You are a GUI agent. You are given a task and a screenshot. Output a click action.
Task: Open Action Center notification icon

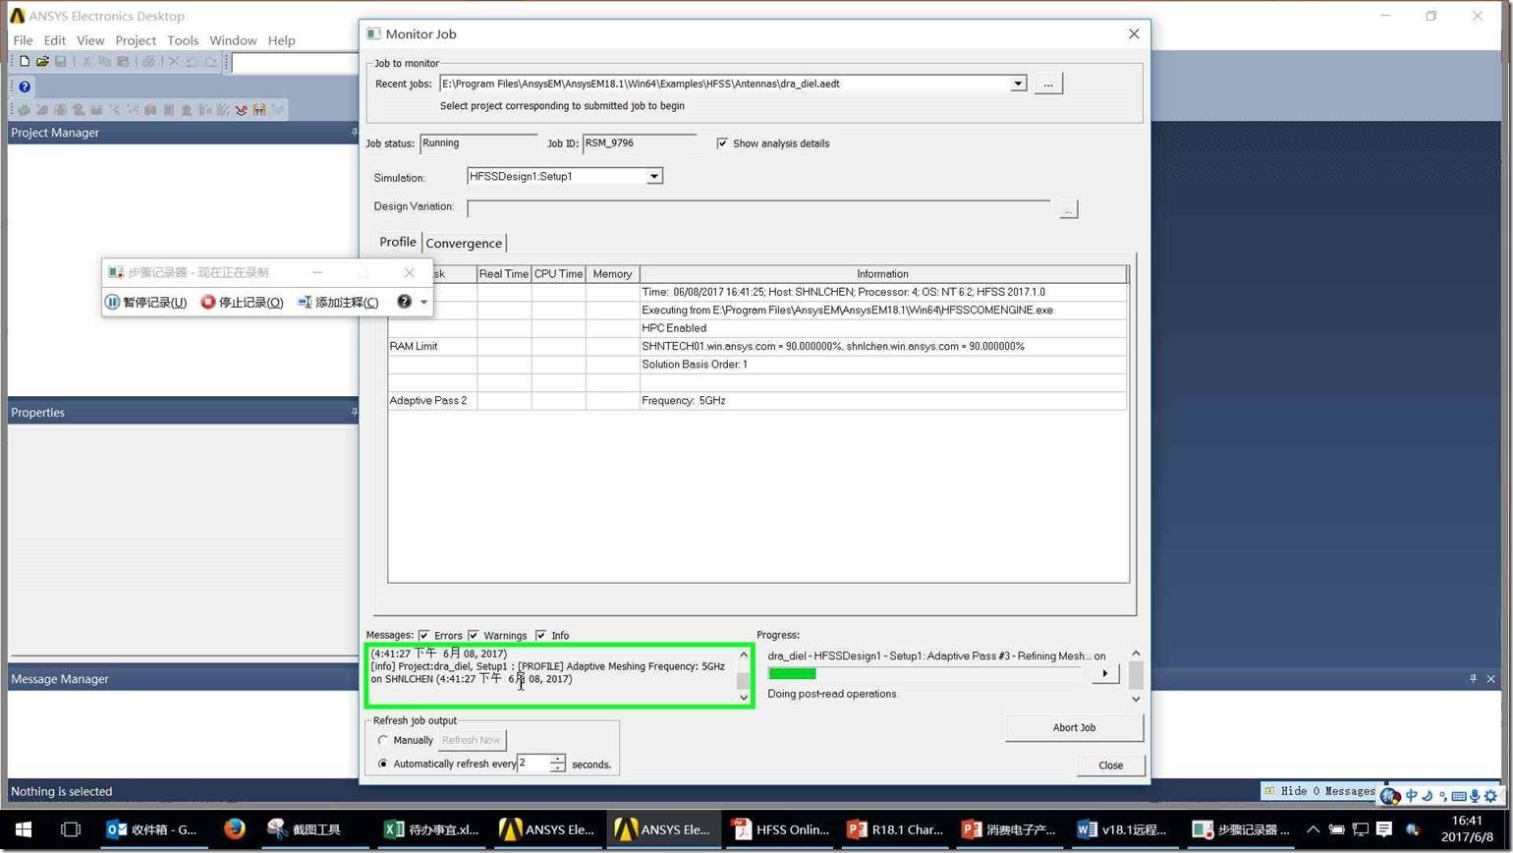(1384, 829)
